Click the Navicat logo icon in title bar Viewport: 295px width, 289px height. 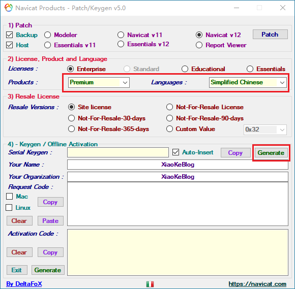9,8
